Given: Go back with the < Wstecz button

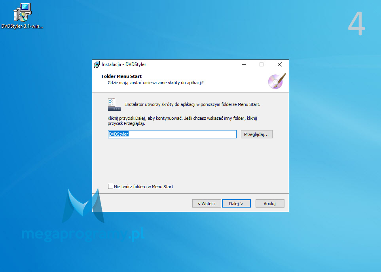Looking at the screenshot, I should point(207,204).
